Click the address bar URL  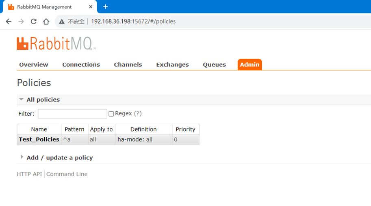click(x=133, y=21)
